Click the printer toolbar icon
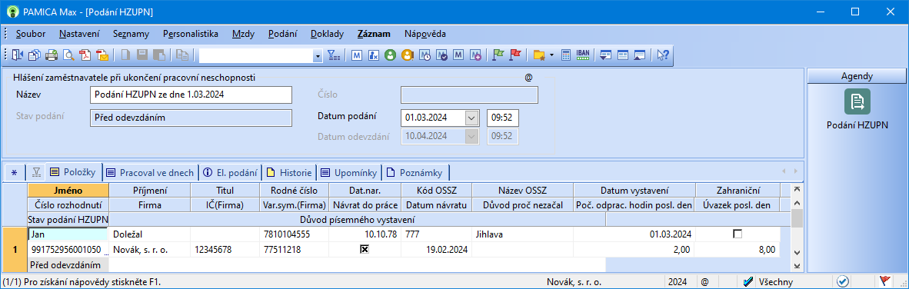The height and width of the screenshot is (289, 909). click(x=52, y=55)
